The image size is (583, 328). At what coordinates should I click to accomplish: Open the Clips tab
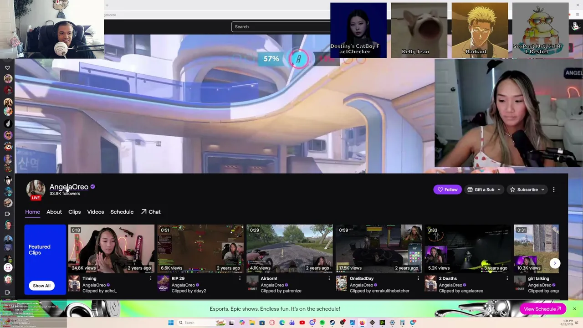click(x=74, y=212)
